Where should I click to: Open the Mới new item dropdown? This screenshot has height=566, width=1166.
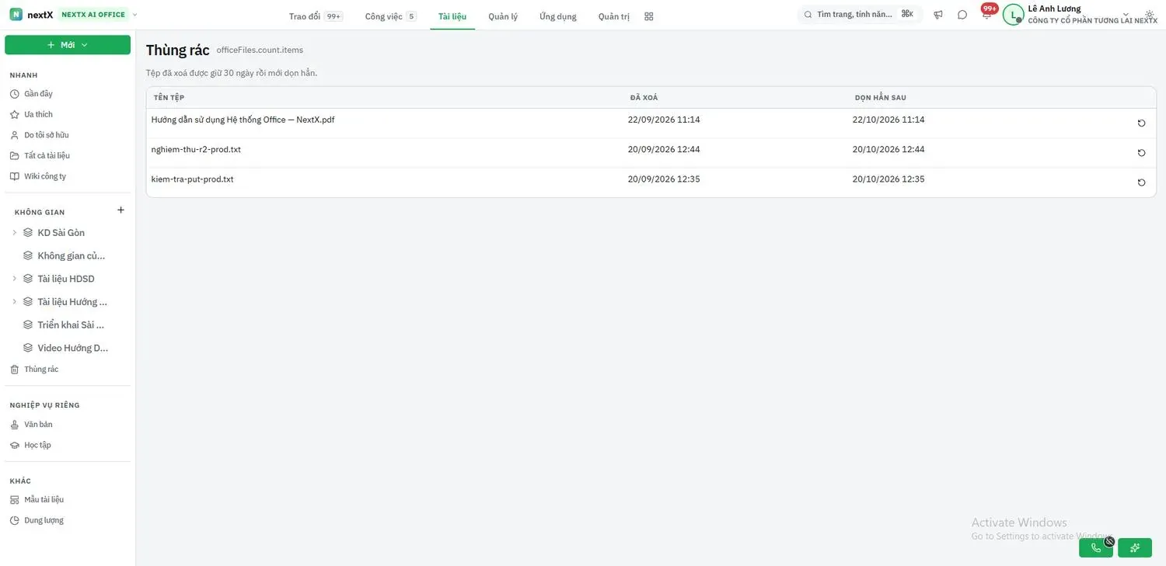pos(68,45)
